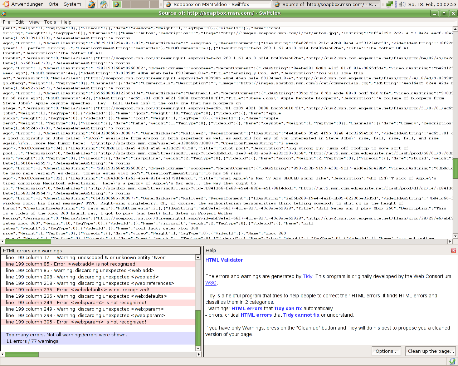
Task: Click the error list horizontal scroll left arrow
Action: point(3,354)
